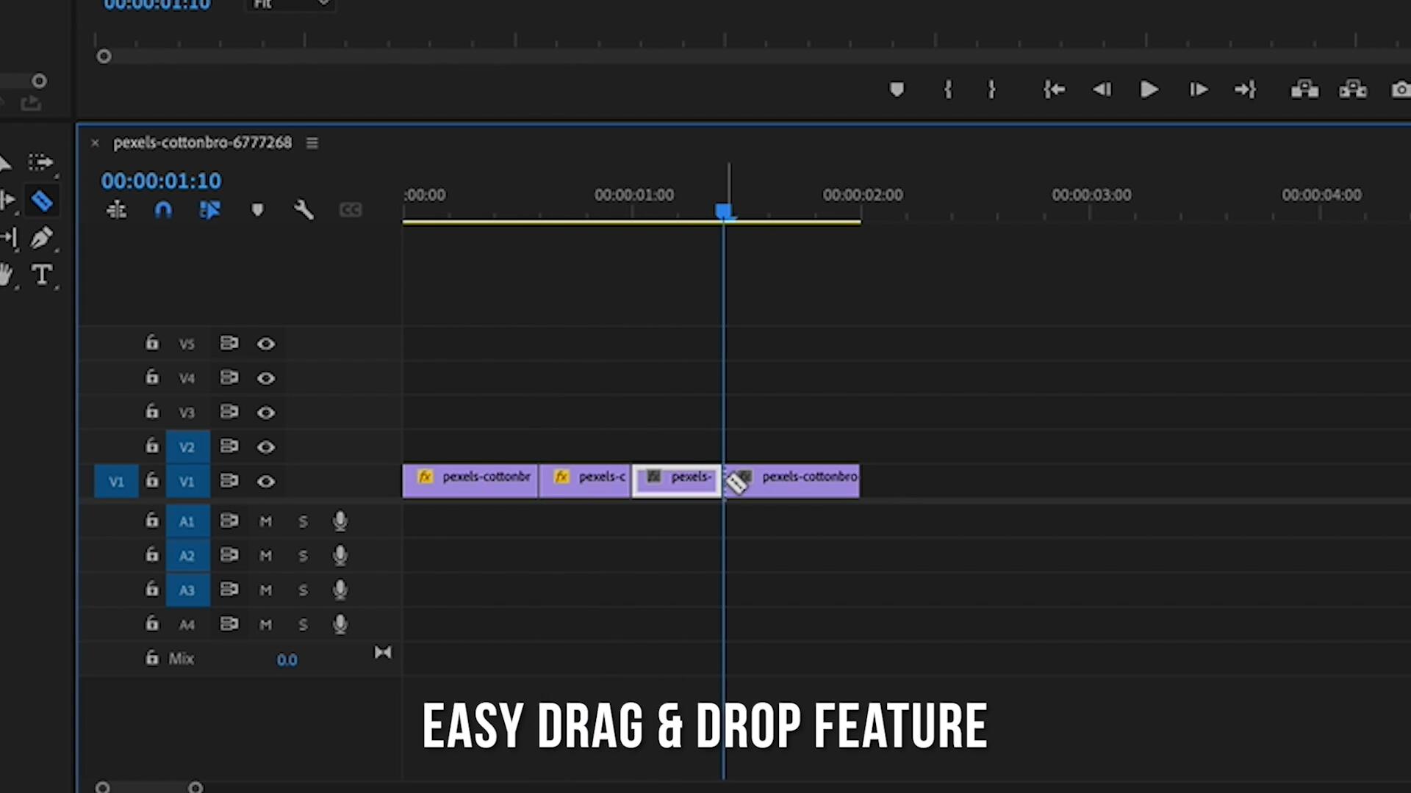Lock track V5
Image resolution: width=1411 pixels, height=793 pixels.
[151, 342]
